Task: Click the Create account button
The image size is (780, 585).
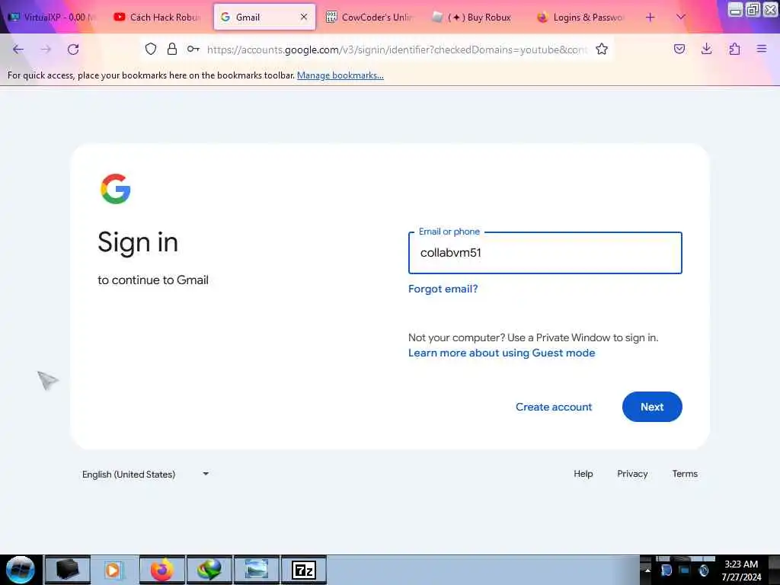Action: (x=554, y=407)
